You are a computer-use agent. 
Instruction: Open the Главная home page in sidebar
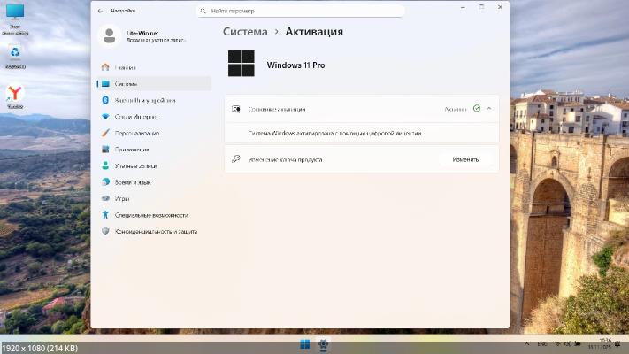pos(125,66)
